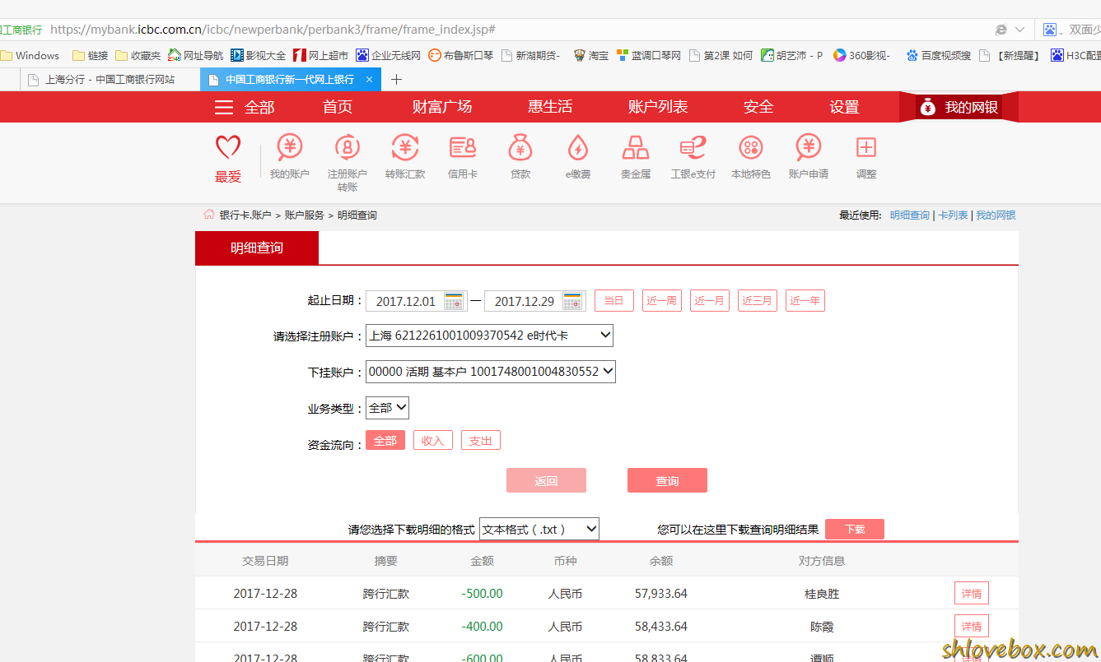
Task: Click the 返回 back button
Action: [x=546, y=481]
